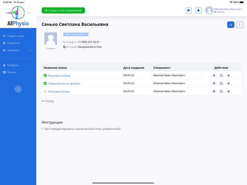Viewport: 247px width, 185px height.
Task: Delete the Растяжка колена plan with X icon
Action: [x=228, y=75]
